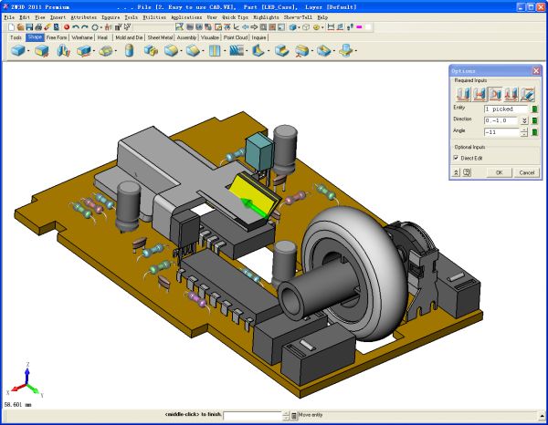Select the third move mode icon in Options
The image size is (548, 425).
point(494,93)
